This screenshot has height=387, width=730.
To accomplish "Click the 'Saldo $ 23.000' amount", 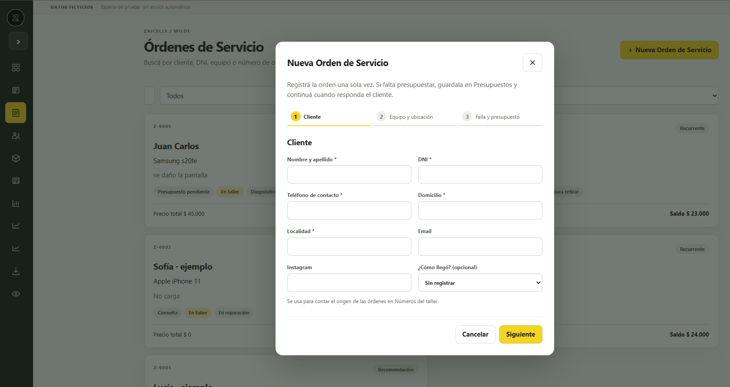I will coord(689,214).
